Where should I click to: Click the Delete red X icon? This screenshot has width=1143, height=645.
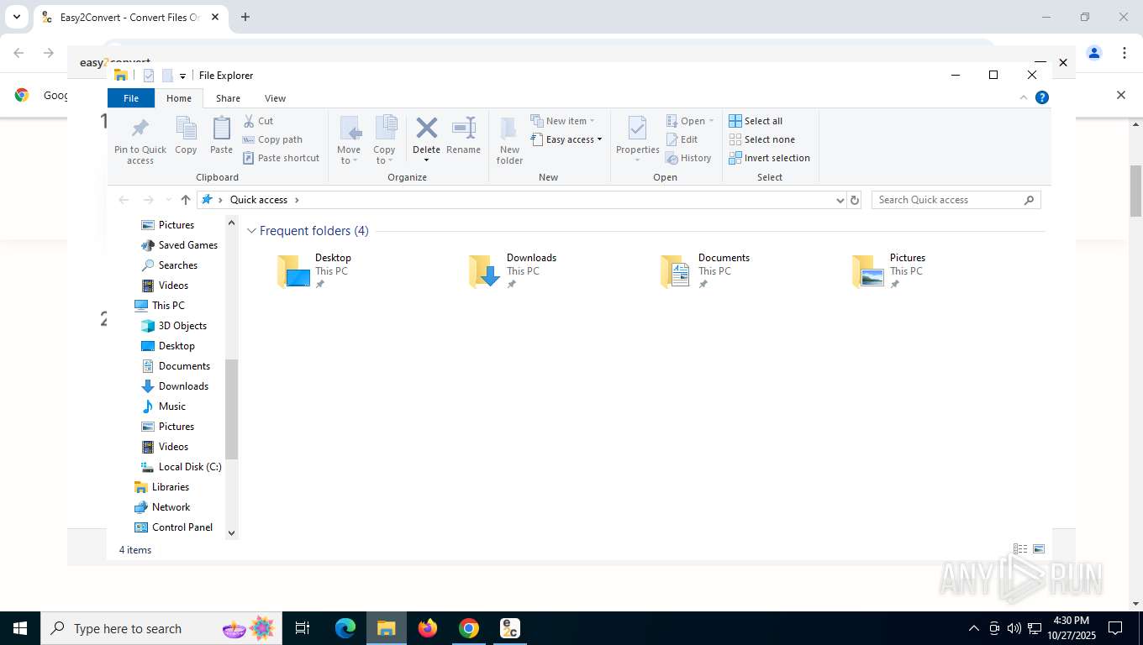tap(426, 128)
